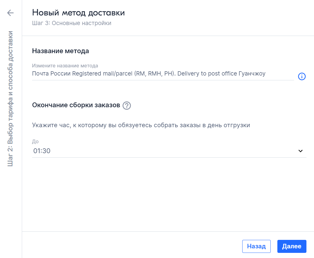Click the Назад button

pyautogui.click(x=256, y=246)
